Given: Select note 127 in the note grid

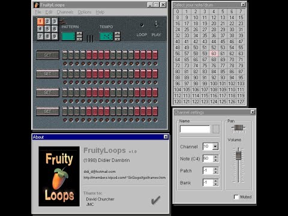Looking at the screenshot, I should [x=241, y=101].
